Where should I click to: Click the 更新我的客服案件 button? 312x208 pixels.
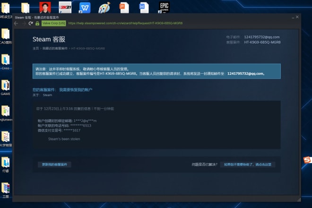tap(54, 165)
